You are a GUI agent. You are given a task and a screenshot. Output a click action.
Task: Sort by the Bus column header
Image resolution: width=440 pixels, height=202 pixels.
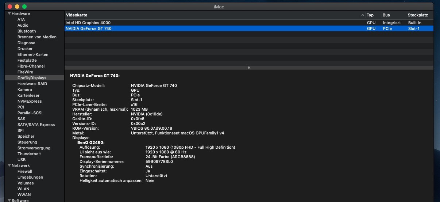(x=386, y=15)
